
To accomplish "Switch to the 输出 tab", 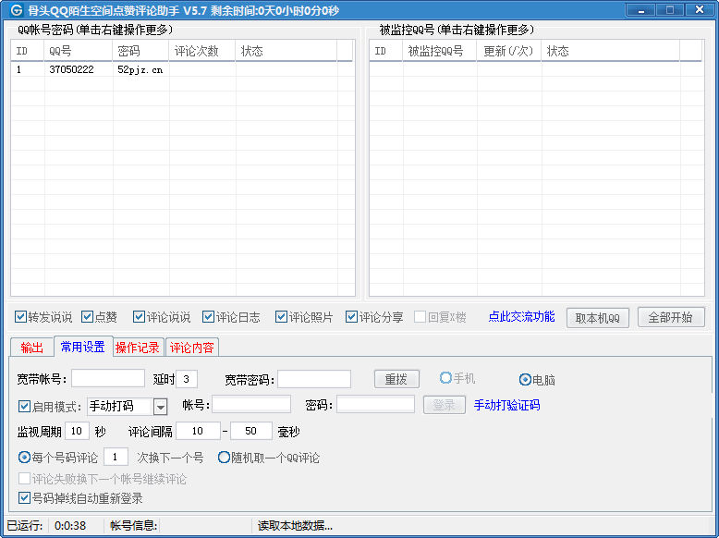I will click(x=31, y=348).
